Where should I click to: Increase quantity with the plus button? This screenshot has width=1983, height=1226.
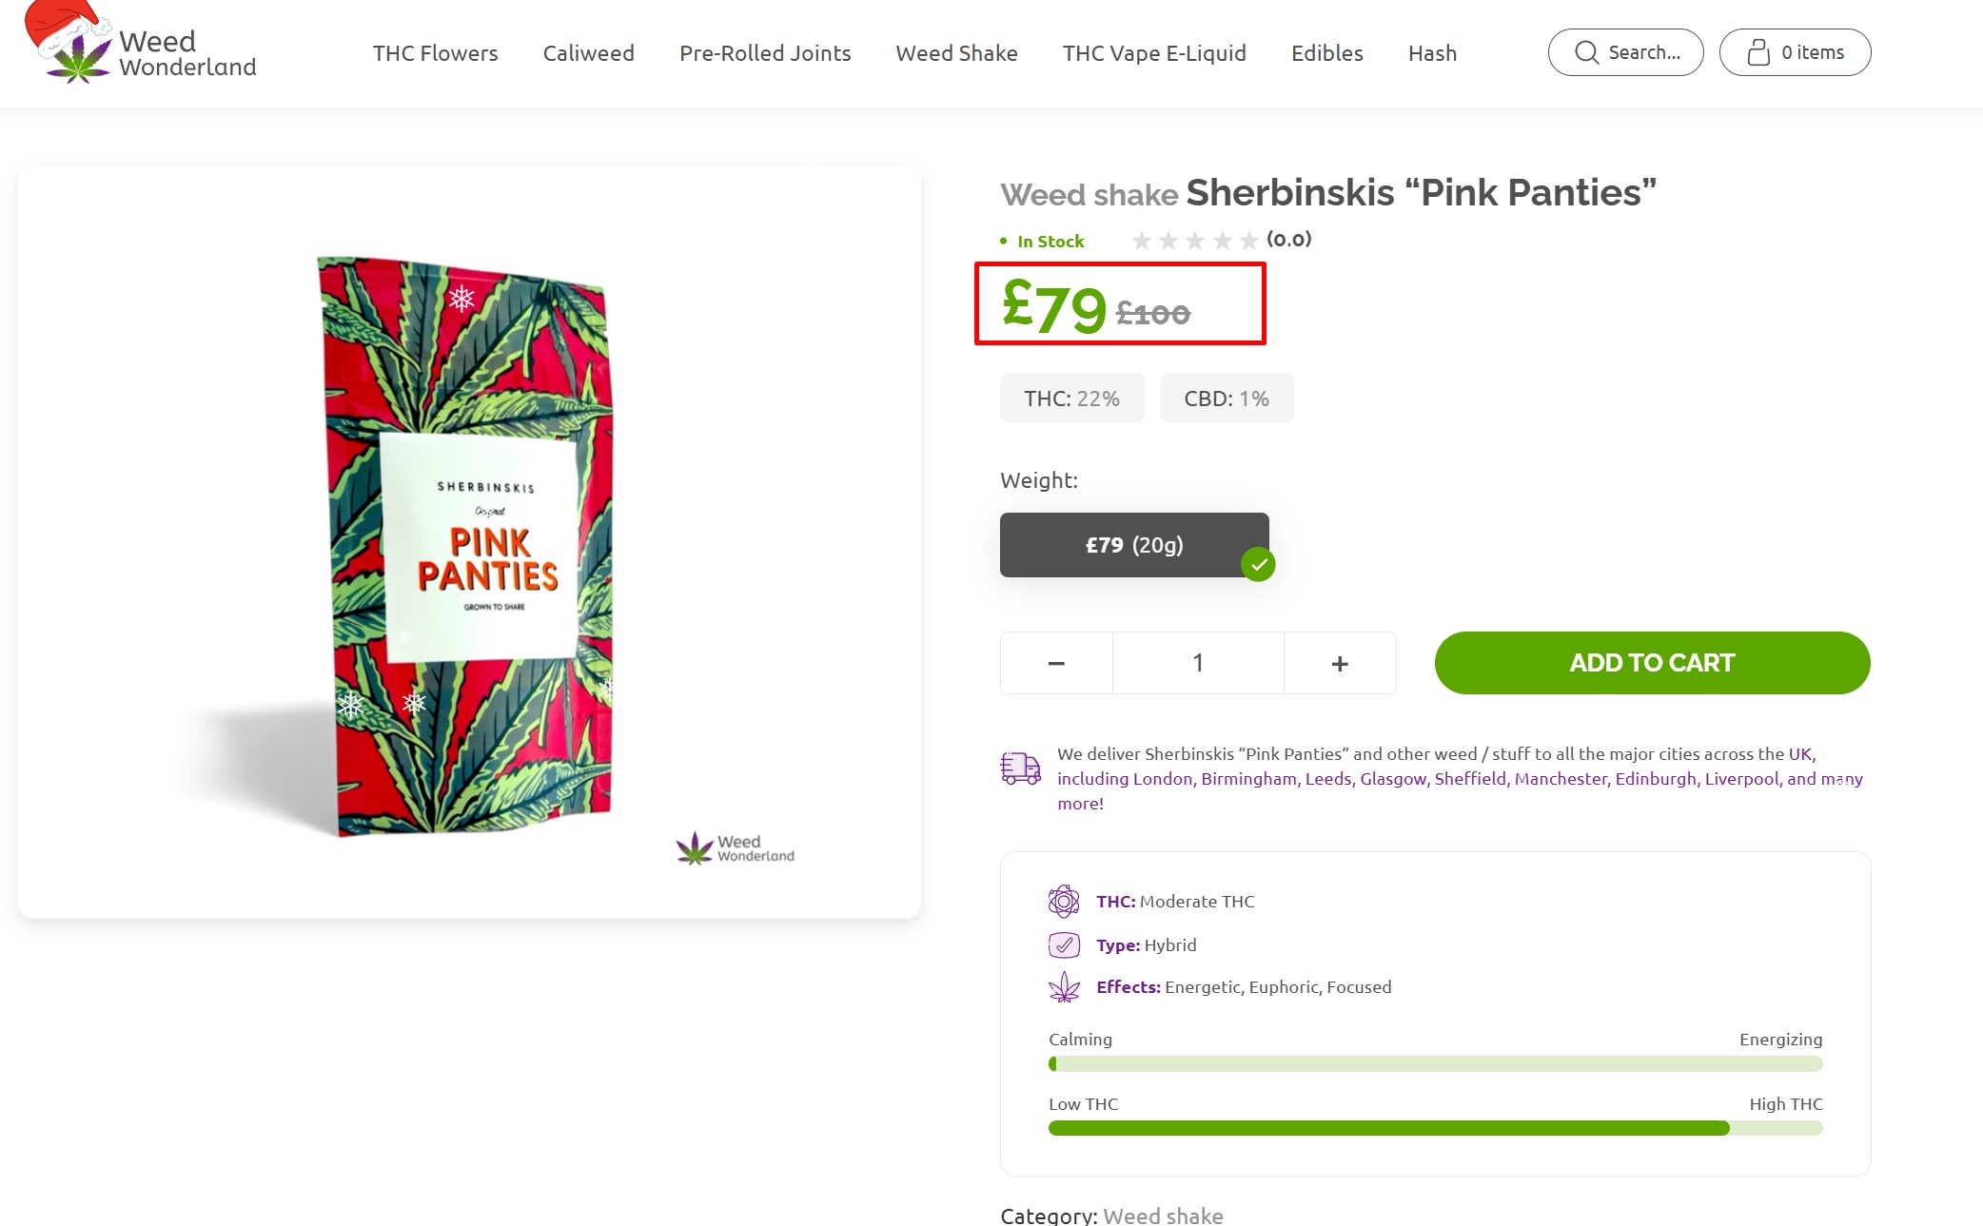coord(1340,663)
